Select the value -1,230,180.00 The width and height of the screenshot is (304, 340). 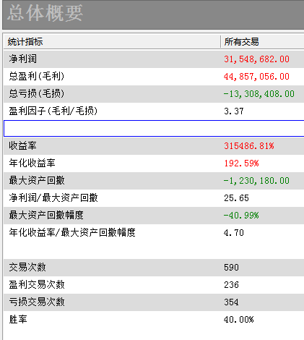coord(256,181)
